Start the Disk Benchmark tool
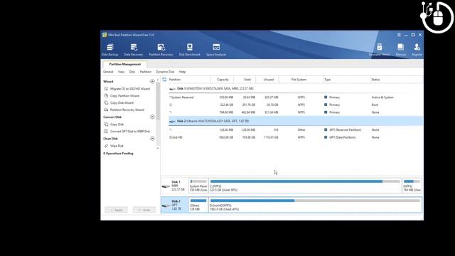455x256 pixels. [x=190, y=50]
